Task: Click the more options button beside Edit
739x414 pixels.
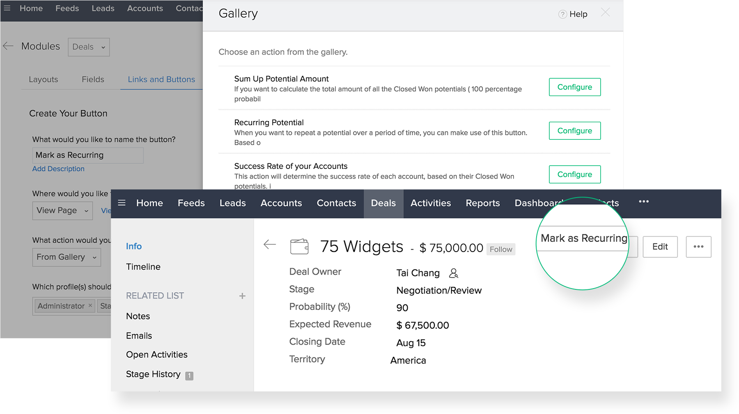Action: coord(698,247)
